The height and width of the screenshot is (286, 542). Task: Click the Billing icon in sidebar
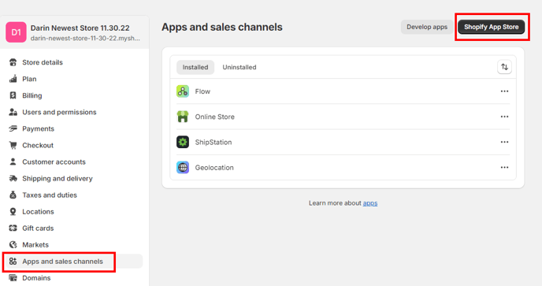[x=13, y=95]
